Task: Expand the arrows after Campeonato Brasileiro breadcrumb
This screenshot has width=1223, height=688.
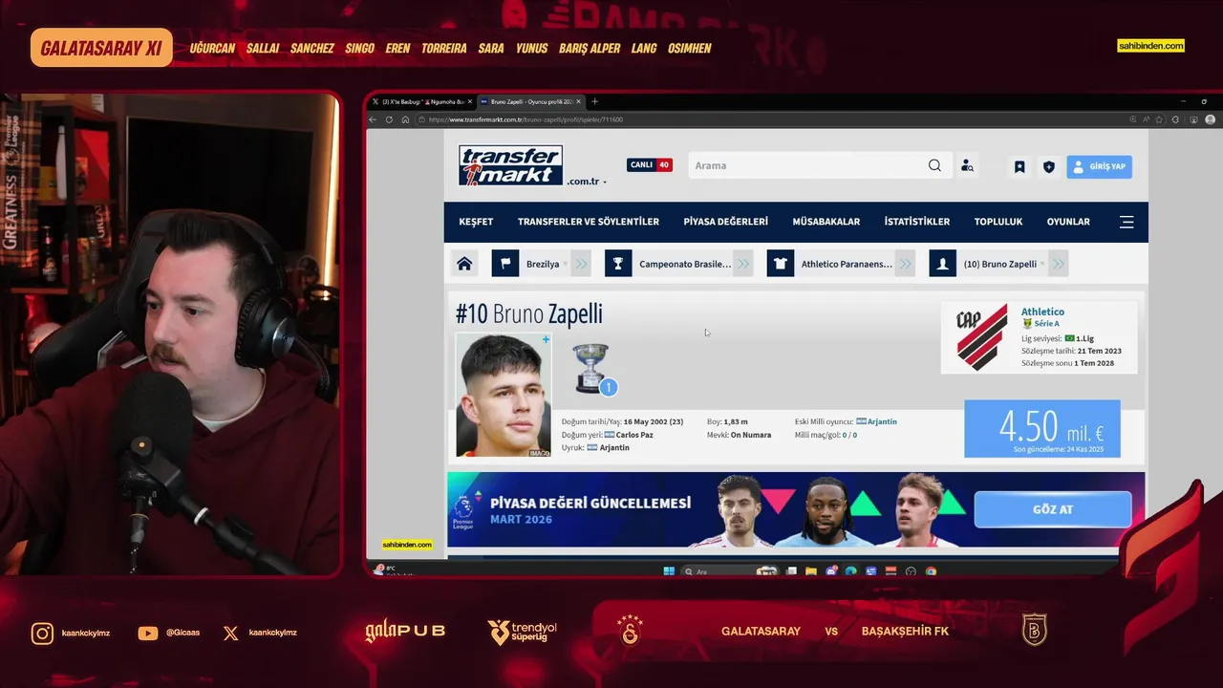Action: click(x=743, y=264)
